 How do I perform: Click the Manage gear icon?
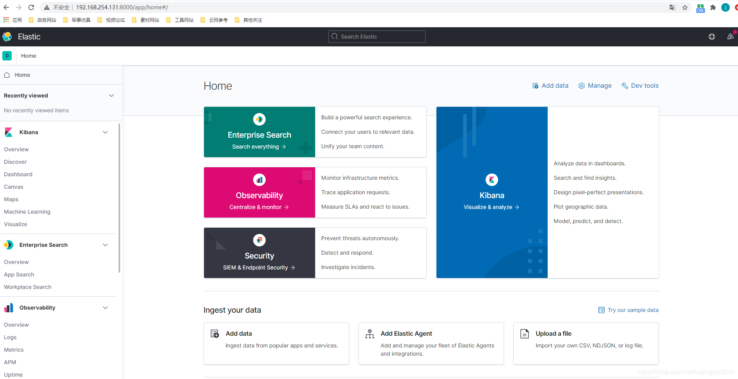click(582, 86)
